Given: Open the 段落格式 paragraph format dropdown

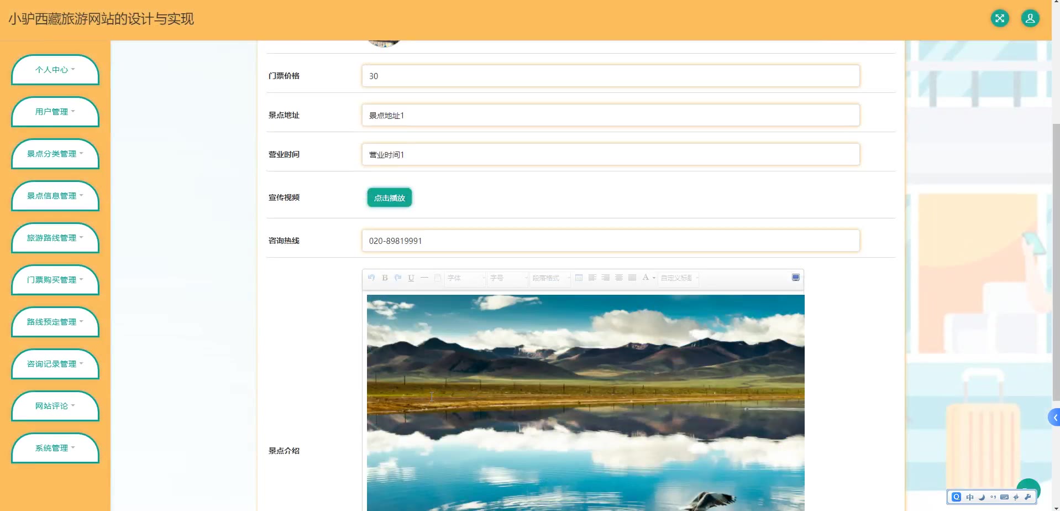Looking at the screenshot, I should (x=551, y=278).
